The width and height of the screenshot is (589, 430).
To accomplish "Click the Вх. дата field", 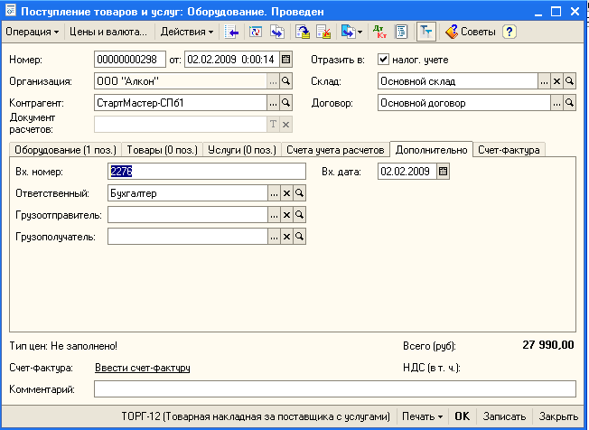I will coord(407,172).
